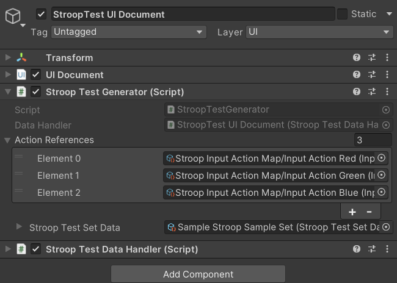Toggle the Static checkbox

pos(342,14)
